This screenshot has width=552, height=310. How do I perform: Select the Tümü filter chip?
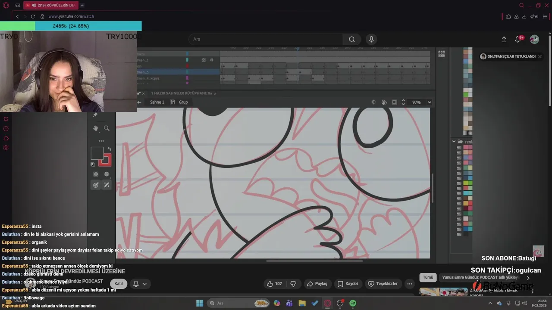[428, 278]
